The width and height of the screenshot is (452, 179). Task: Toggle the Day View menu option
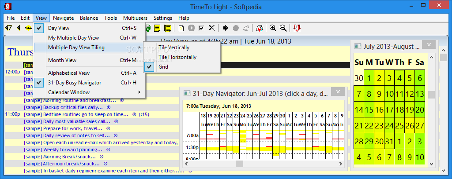[x=89, y=28]
